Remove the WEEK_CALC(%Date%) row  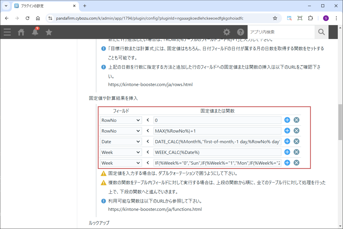(296, 152)
